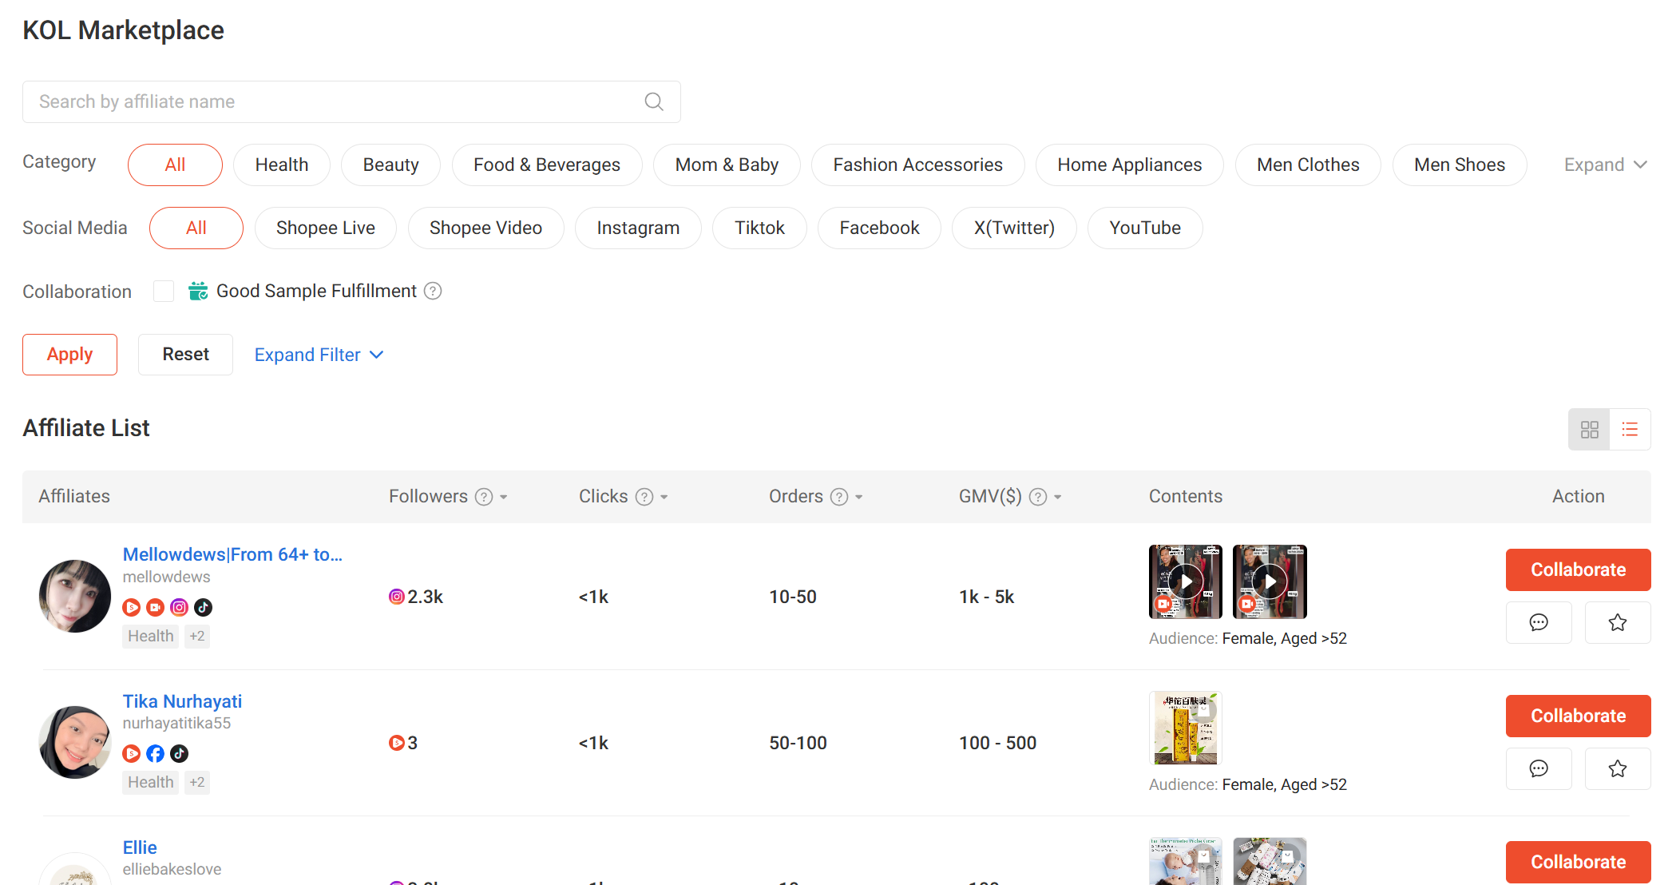Click the search magnifier icon

(x=654, y=101)
